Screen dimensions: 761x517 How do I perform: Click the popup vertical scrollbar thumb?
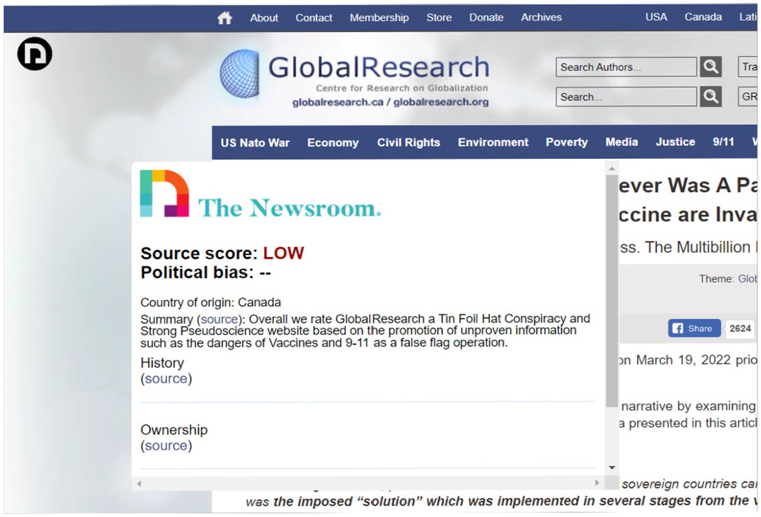[612, 291]
